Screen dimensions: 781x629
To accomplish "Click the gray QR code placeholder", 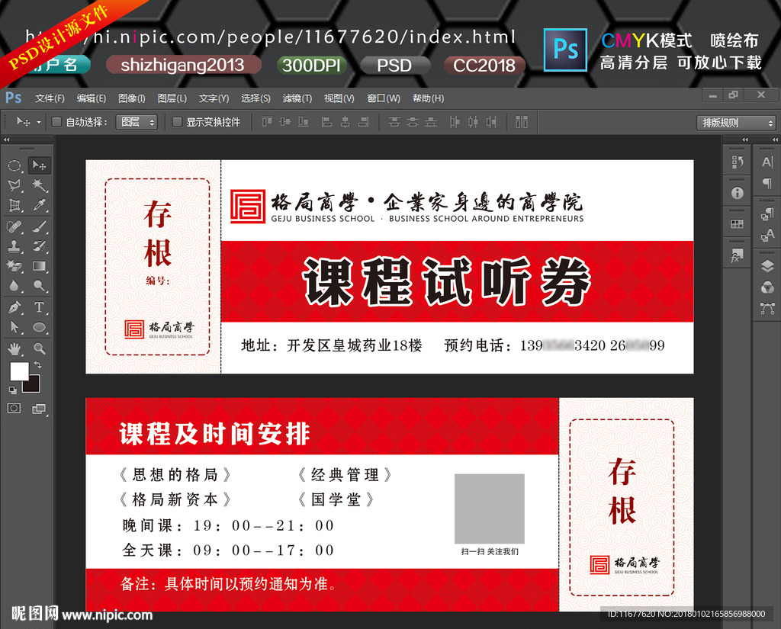I will coord(489,509).
